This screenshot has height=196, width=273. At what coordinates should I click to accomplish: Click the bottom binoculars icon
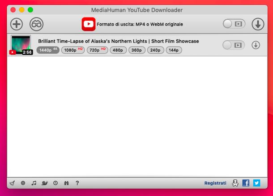pyautogui.click(x=66, y=183)
